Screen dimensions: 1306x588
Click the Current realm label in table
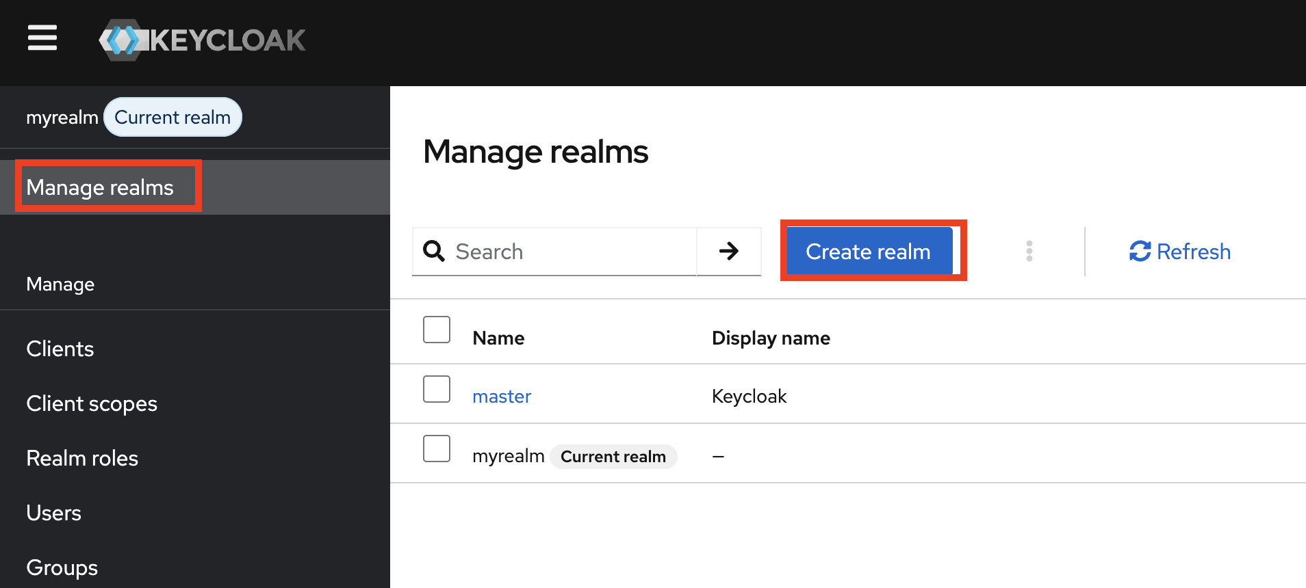point(613,456)
